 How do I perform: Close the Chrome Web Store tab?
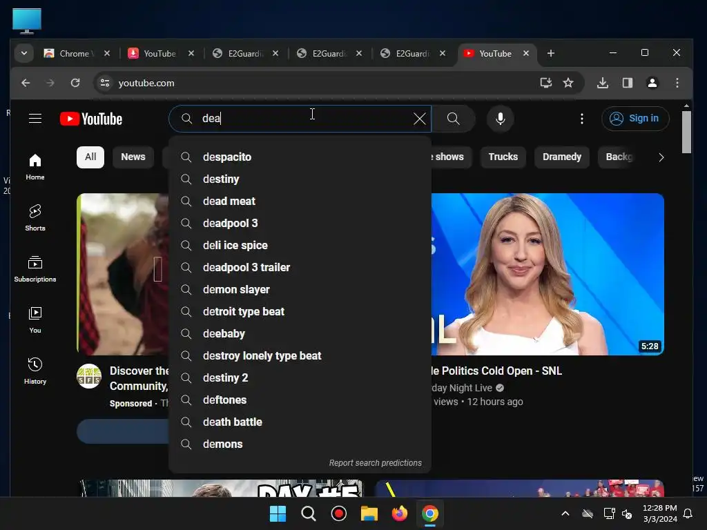tap(107, 53)
